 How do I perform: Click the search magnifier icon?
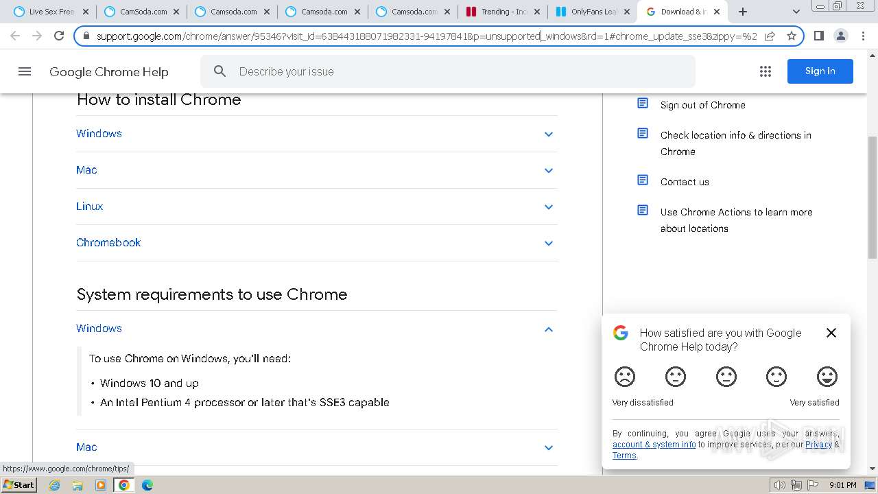click(x=220, y=71)
